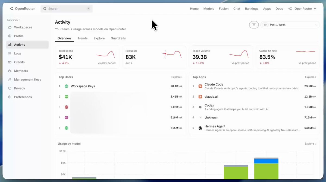Click the $41K total spend value
The height and width of the screenshot is (182, 326).
tap(65, 57)
